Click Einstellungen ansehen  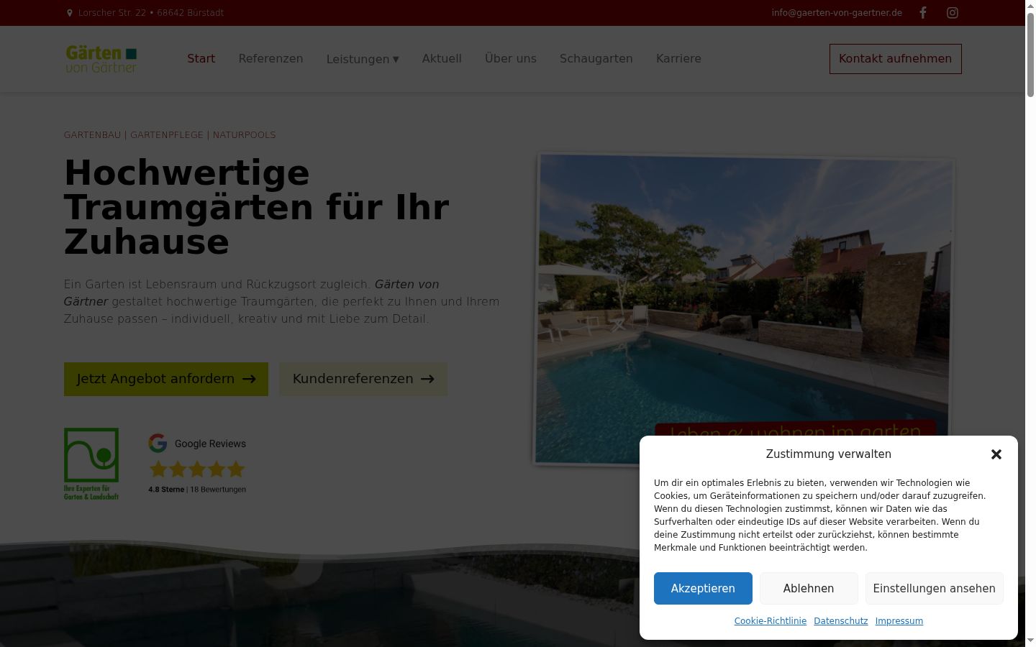tap(935, 588)
